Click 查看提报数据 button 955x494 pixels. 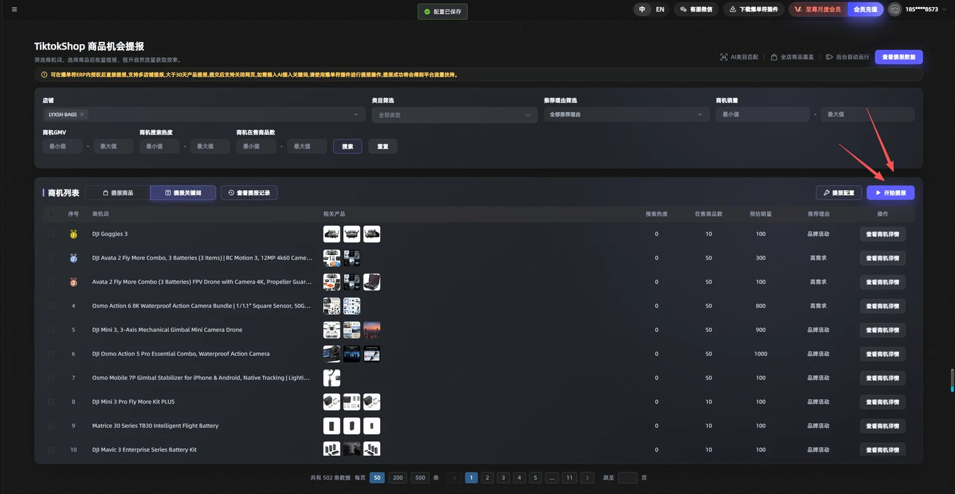coord(899,57)
